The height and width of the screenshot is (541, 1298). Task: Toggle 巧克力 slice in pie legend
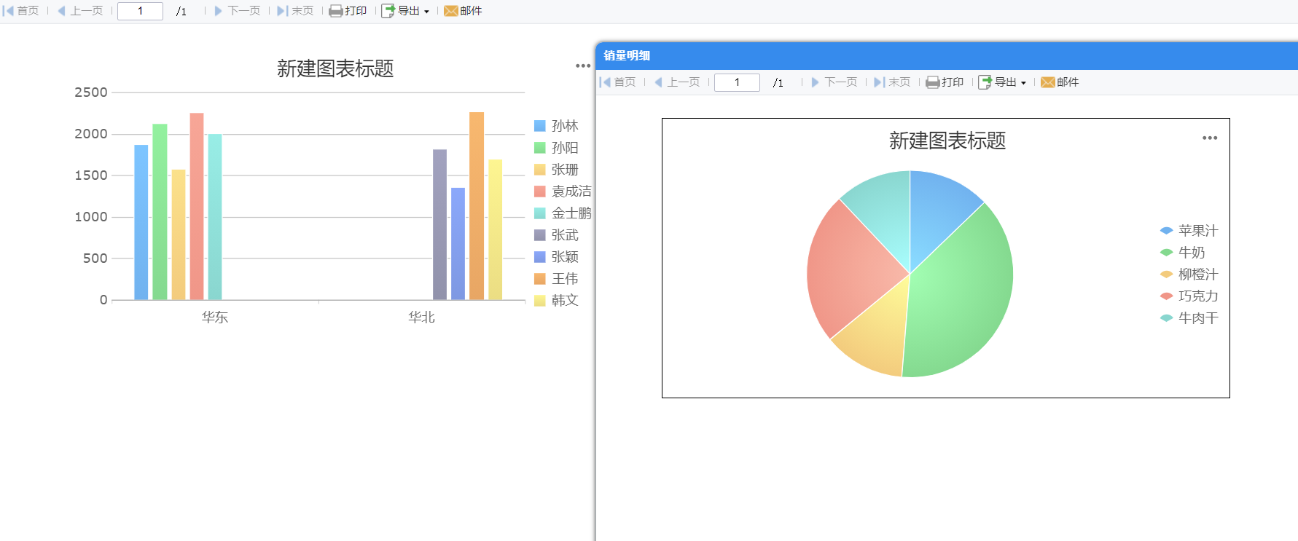tap(1189, 296)
